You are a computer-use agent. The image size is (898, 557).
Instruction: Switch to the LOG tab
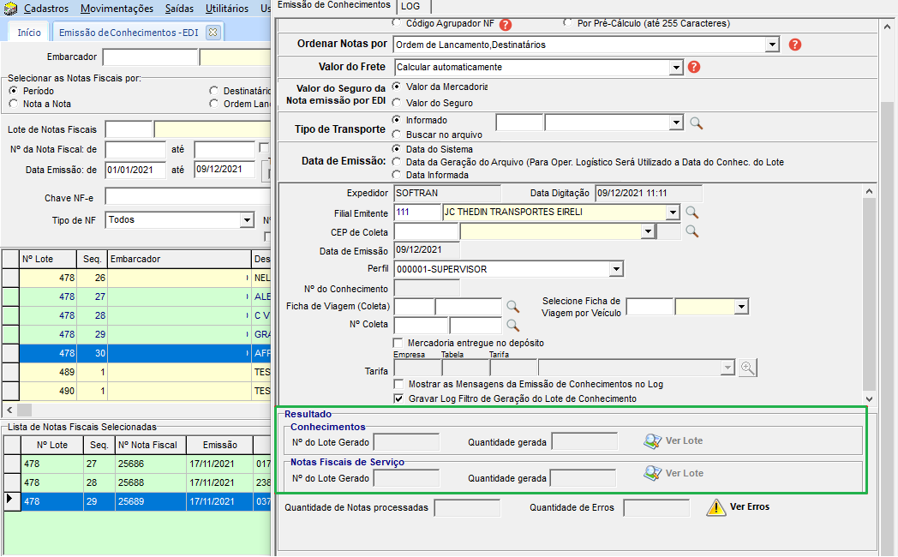point(410,6)
